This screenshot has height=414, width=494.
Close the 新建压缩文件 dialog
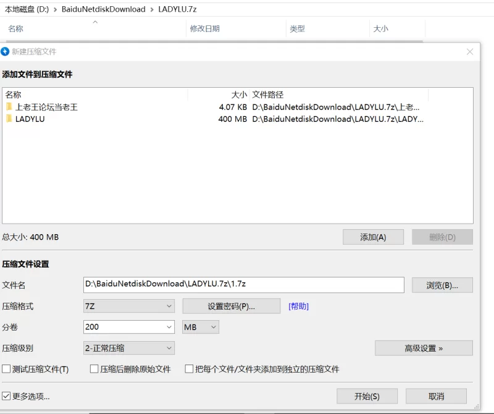coord(470,52)
